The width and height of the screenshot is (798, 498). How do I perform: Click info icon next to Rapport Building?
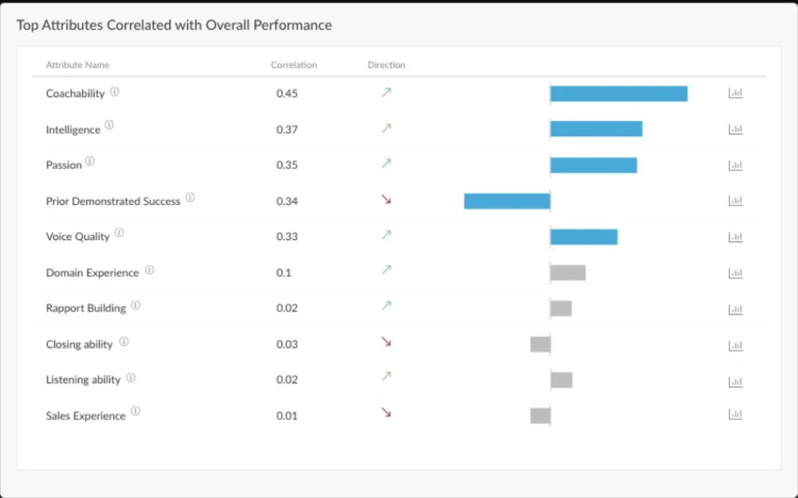[136, 305]
